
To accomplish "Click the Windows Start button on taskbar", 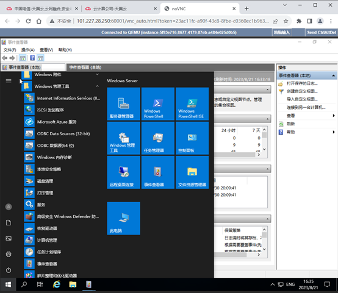I will (8, 284).
